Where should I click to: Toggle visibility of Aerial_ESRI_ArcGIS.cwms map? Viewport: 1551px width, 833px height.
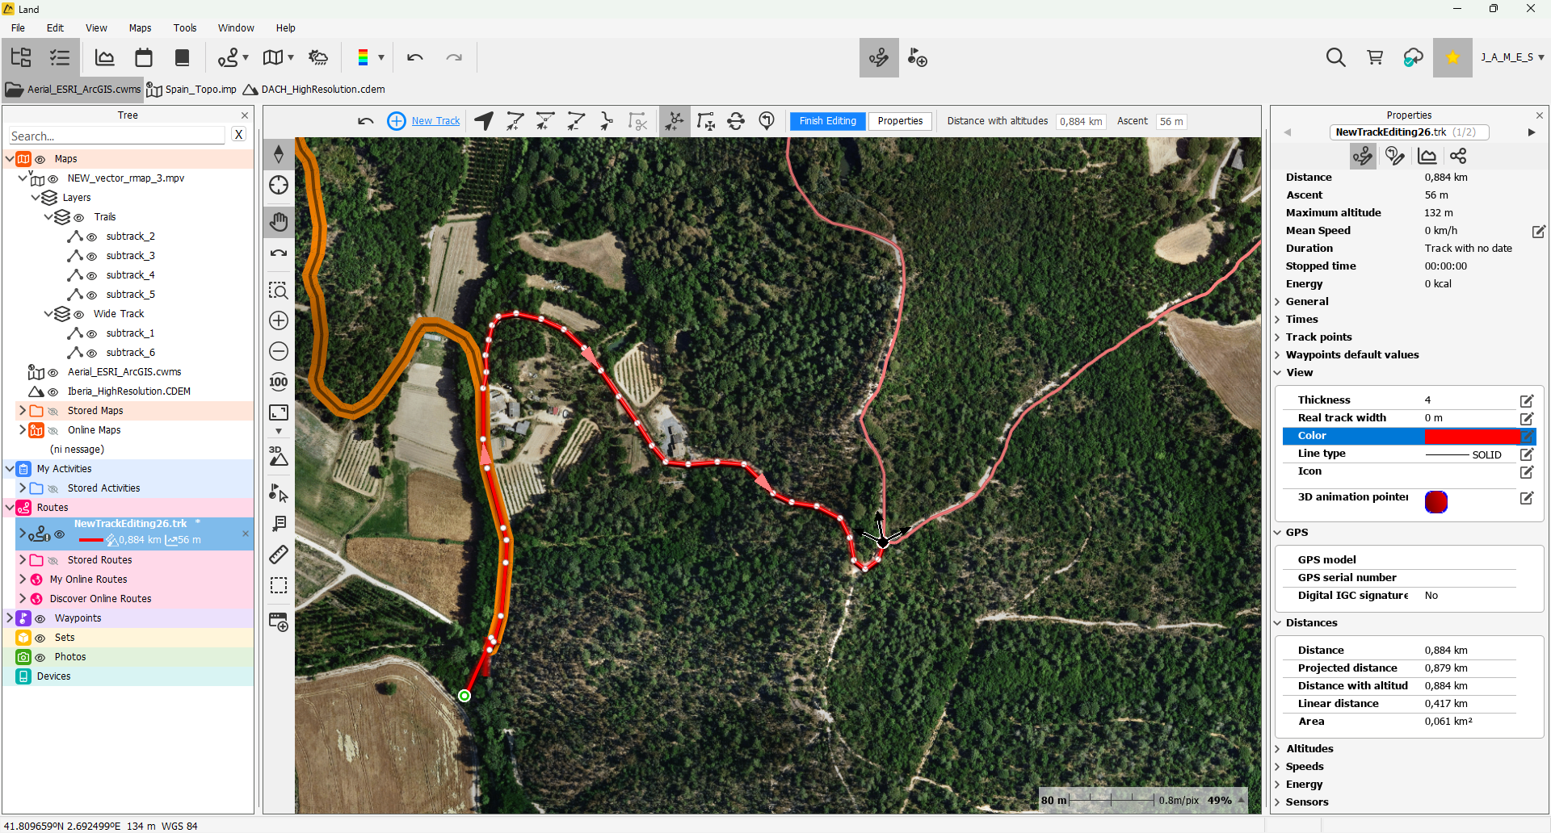pos(53,372)
